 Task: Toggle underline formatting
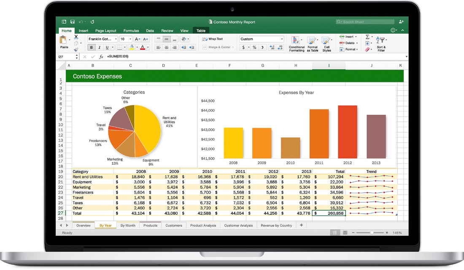[x=107, y=47]
